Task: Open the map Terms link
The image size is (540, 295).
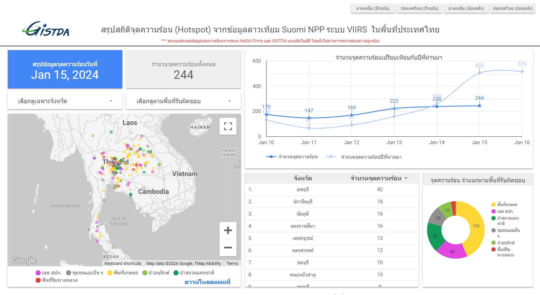Action: point(232,264)
